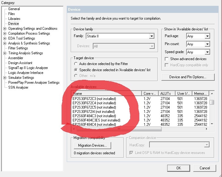Expand the EDA Tool Settings node
222x177 pixels.
click(x=5, y=39)
